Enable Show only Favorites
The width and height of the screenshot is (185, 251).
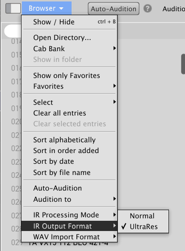(x=69, y=76)
